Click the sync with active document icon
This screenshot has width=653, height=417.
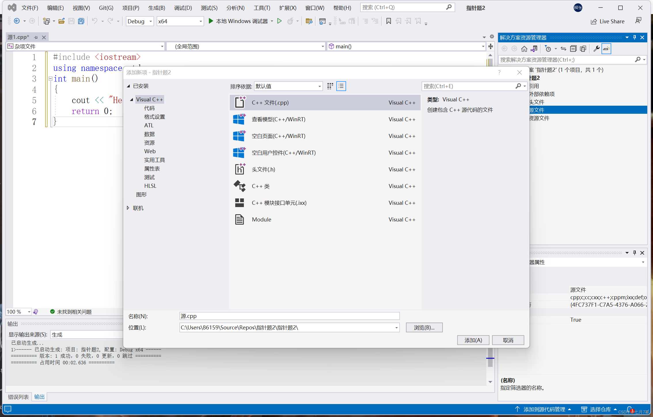click(x=563, y=49)
